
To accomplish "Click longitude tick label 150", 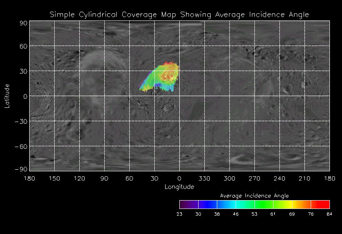I will pos(54,178).
